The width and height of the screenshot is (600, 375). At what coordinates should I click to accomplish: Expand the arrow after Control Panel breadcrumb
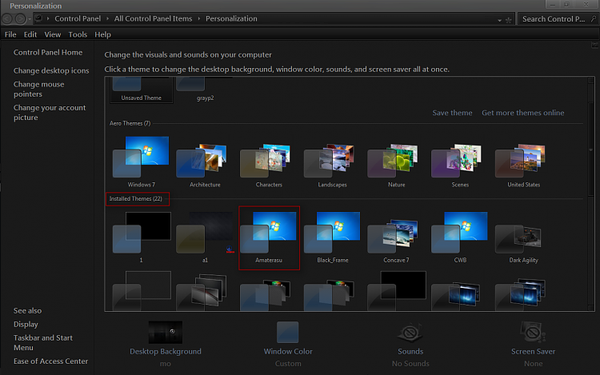(107, 18)
